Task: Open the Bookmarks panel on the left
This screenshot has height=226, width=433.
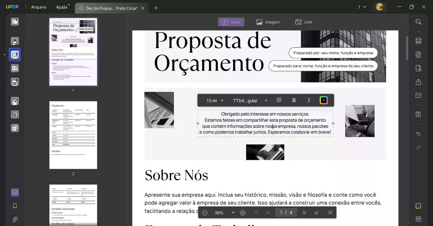Action: pos(15,206)
